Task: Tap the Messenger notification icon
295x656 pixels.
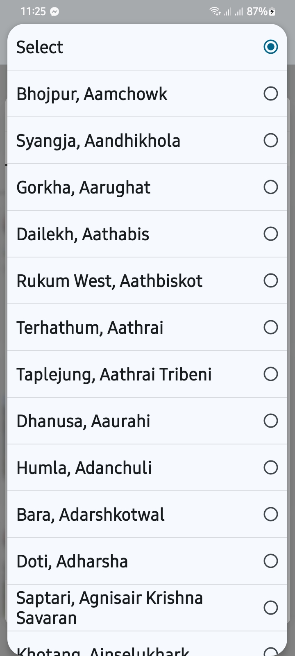Action: point(54,12)
